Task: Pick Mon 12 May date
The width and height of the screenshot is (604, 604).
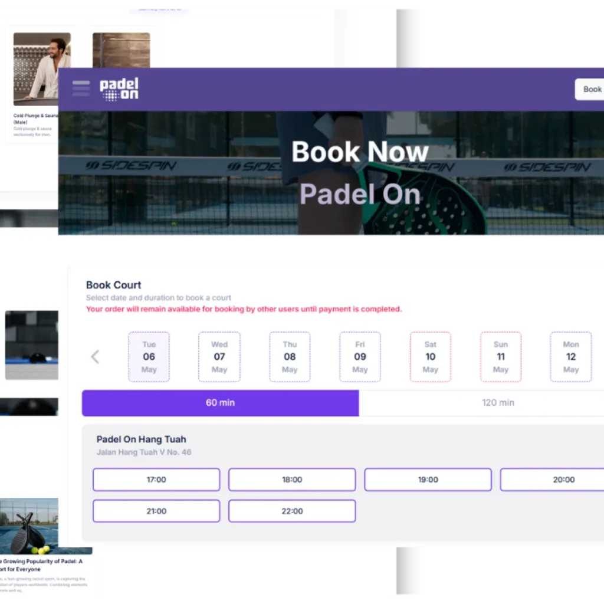Action: pyautogui.click(x=571, y=357)
